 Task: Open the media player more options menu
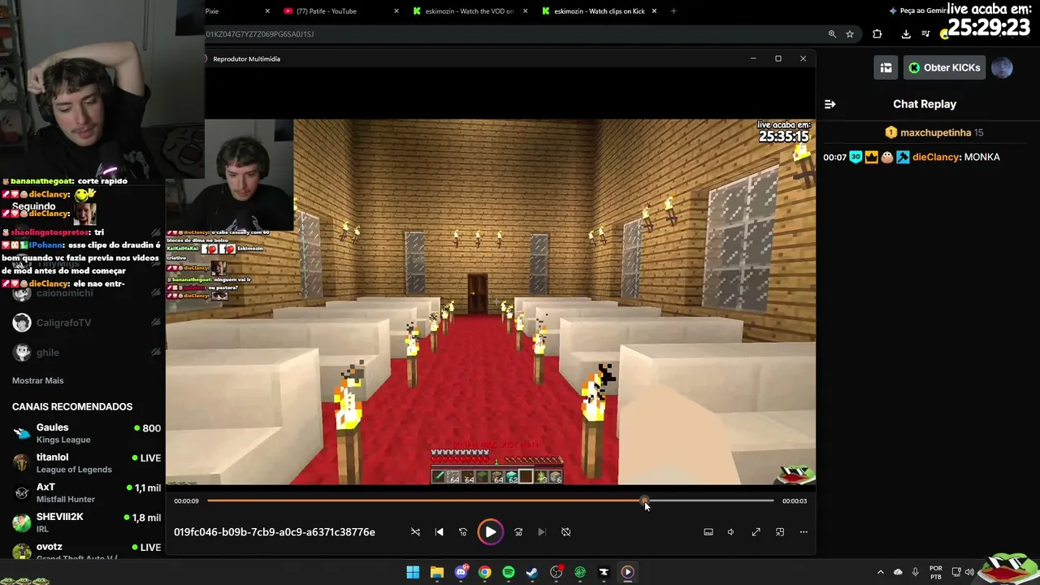pyautogui.click(x=804, y=532)
